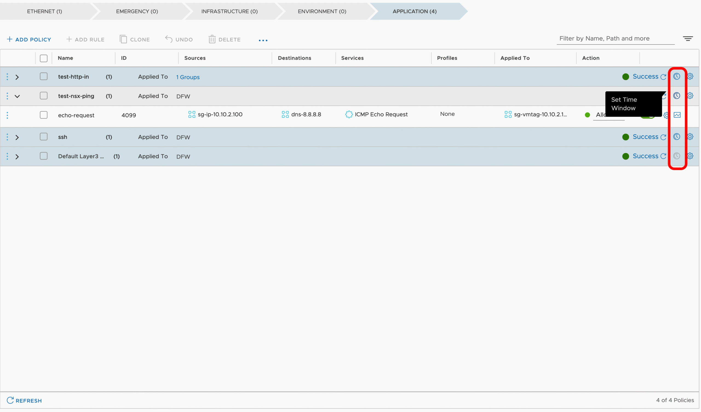This screenshot has height=412, width=701.
Task: Open row menu dots for test-http-in policy
Action: coord(7,76)
